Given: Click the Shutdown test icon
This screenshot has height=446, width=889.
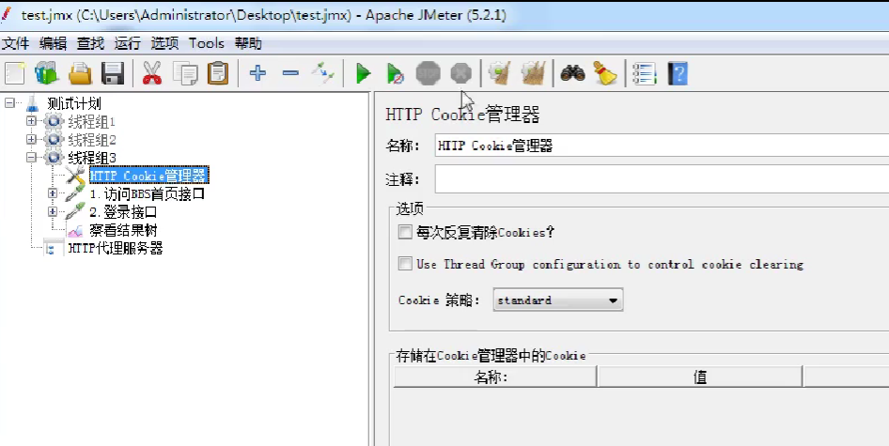Looking at the screenshot, I should point(460,73).
